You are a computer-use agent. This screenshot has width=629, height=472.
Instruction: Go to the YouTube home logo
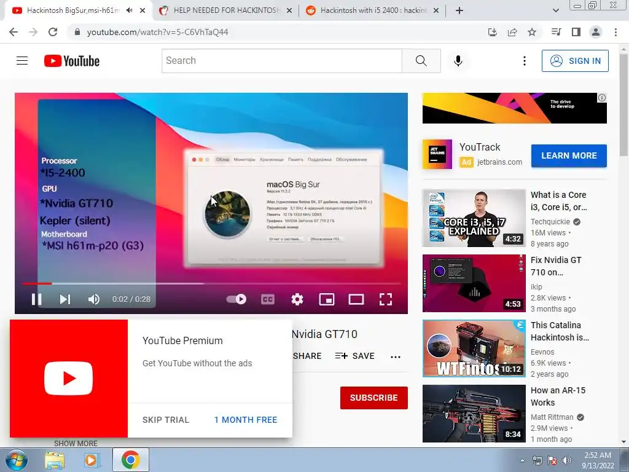72,61
